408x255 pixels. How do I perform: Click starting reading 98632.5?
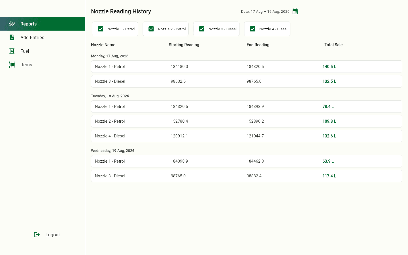(x=178, y=81)
